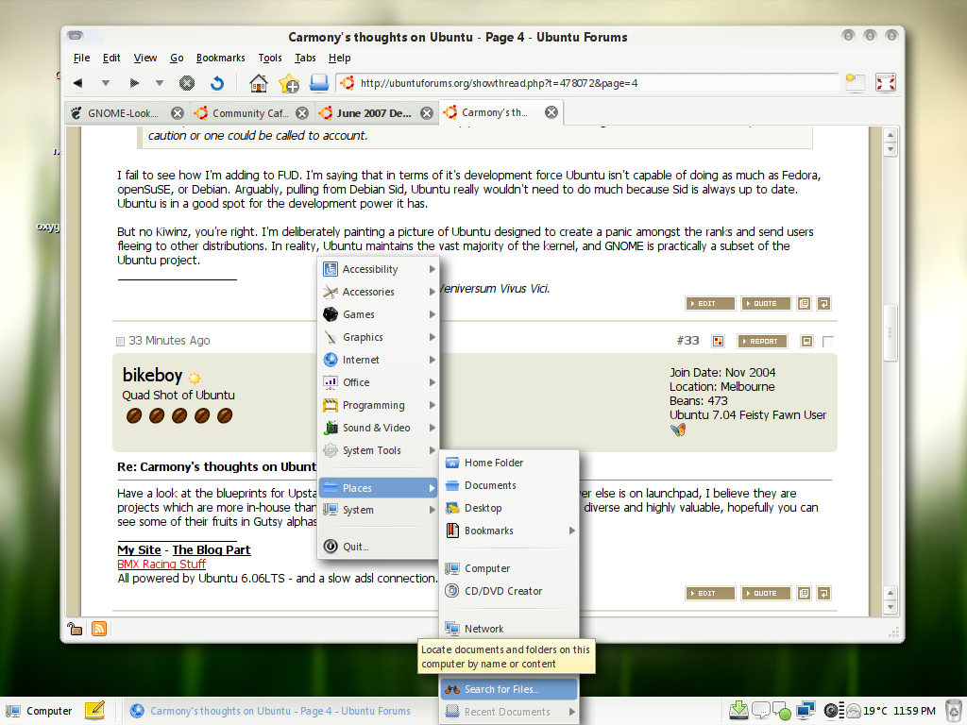
Task: Open the update notifier tray icon
Action: tap(738, 711)
